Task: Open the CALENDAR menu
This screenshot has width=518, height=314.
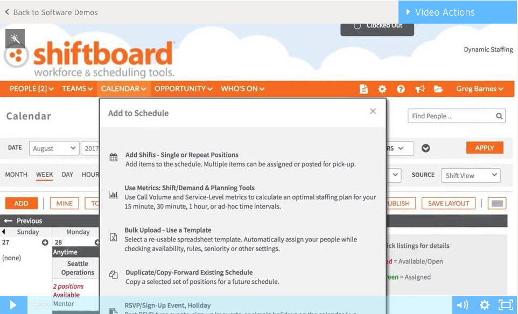Action: pos(123,89)
